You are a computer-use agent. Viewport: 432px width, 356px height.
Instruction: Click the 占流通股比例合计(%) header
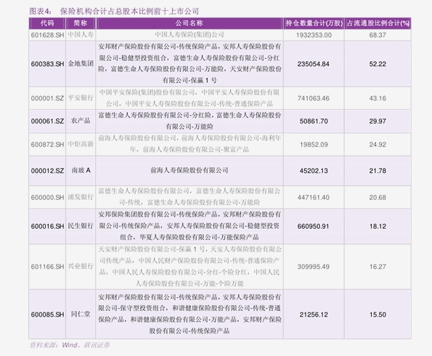pyautogui.click(x=378, y=23)
